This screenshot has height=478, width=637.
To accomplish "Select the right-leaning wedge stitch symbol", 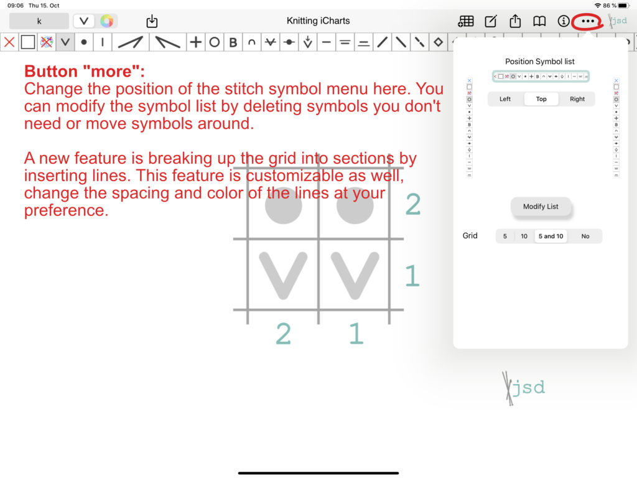I will (131, 42).
